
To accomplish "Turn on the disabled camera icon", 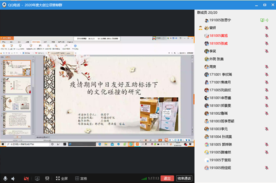I will [26, 178].
